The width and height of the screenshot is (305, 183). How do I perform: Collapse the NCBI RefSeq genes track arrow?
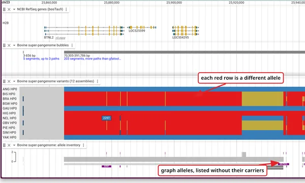click(14, 9)
